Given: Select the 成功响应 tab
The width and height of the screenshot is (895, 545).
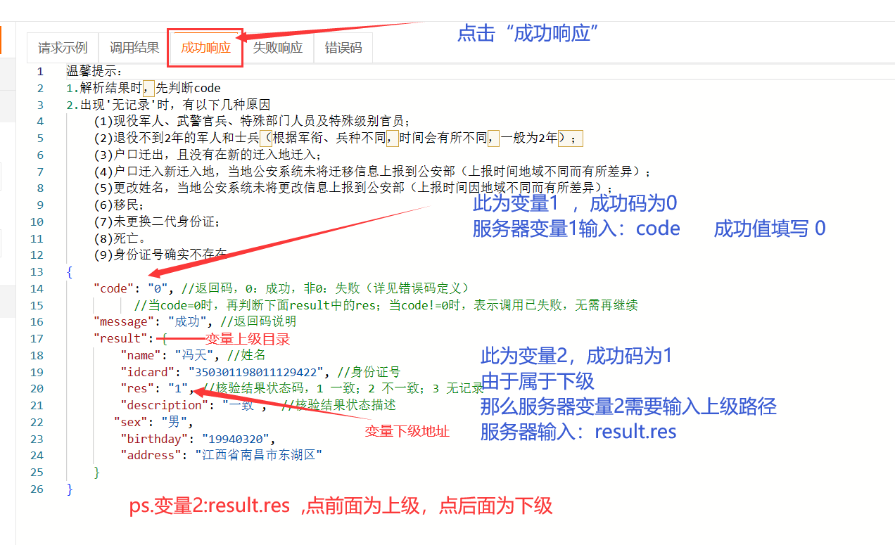Looking at the screenshot, I should tap(205, 48).
